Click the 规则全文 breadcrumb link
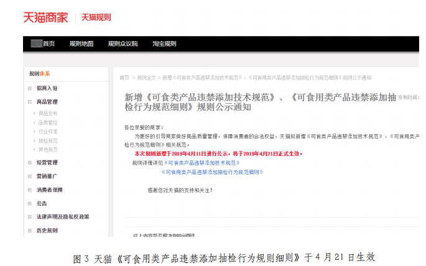This screenshot has height=266, width=426. (146, 78)
